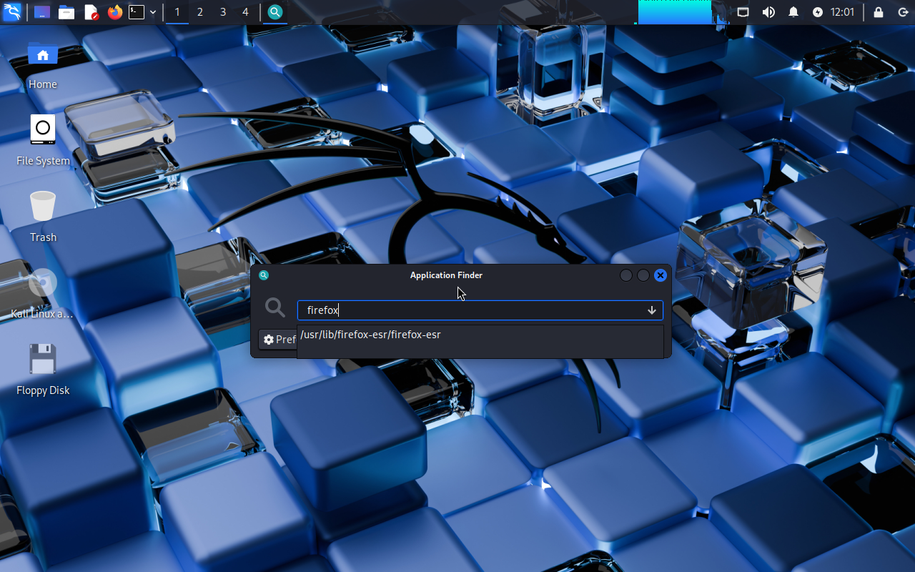Image resolution: width=915 pixels, height=572 pixels.
Task: Launch Firefox from the top panel
Action: 114,12
